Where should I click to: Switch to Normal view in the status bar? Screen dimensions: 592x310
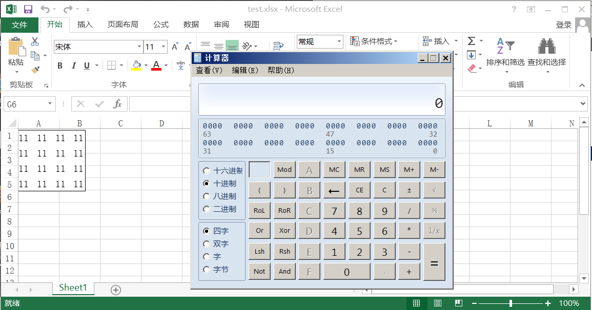point(416,303)
